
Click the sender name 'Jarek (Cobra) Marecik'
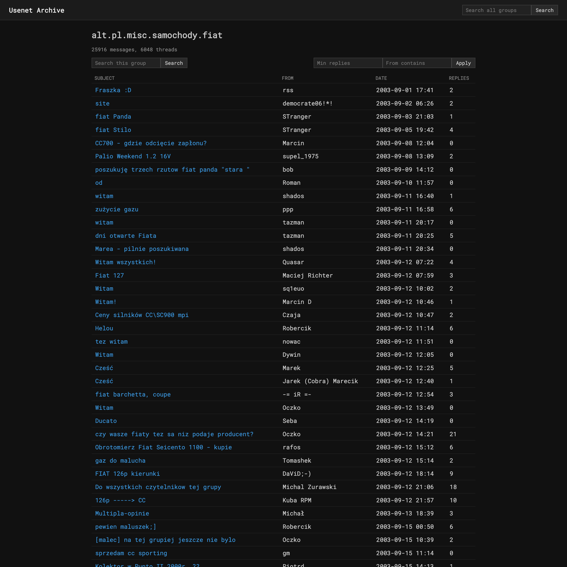(320, 381)
